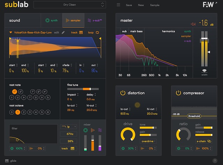
Task: Click the pencil icon next to edit
Action: 63,33
